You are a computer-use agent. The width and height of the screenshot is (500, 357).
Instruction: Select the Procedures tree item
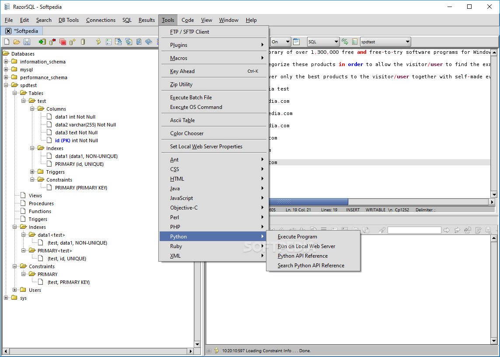pyautogui.click(x=41, y=203)
